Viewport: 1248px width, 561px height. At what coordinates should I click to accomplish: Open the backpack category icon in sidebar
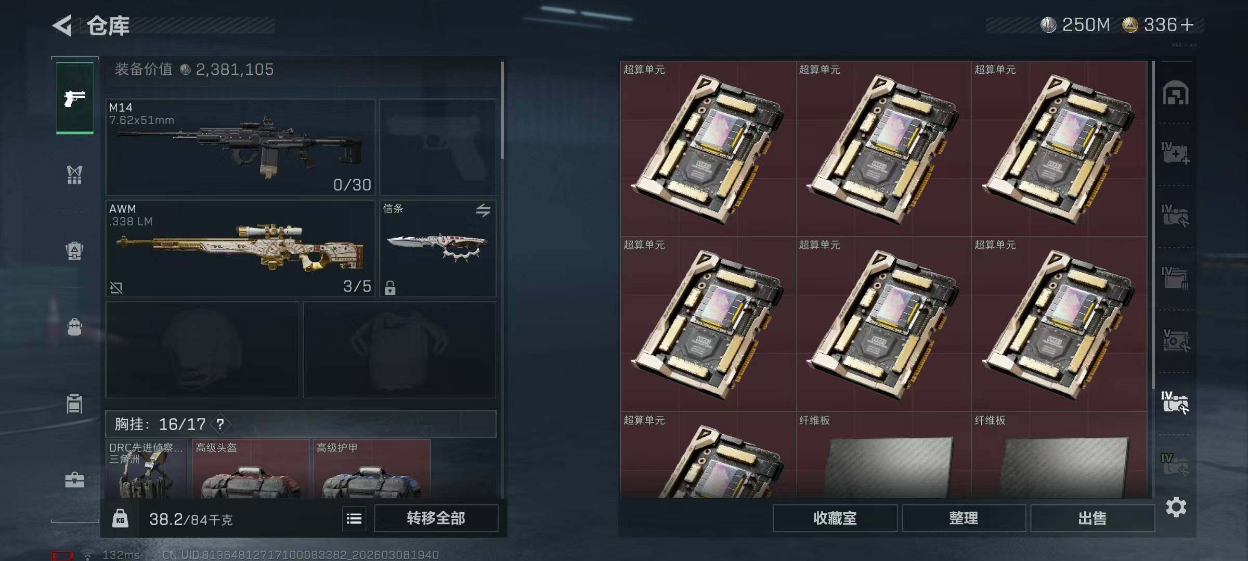75,251
